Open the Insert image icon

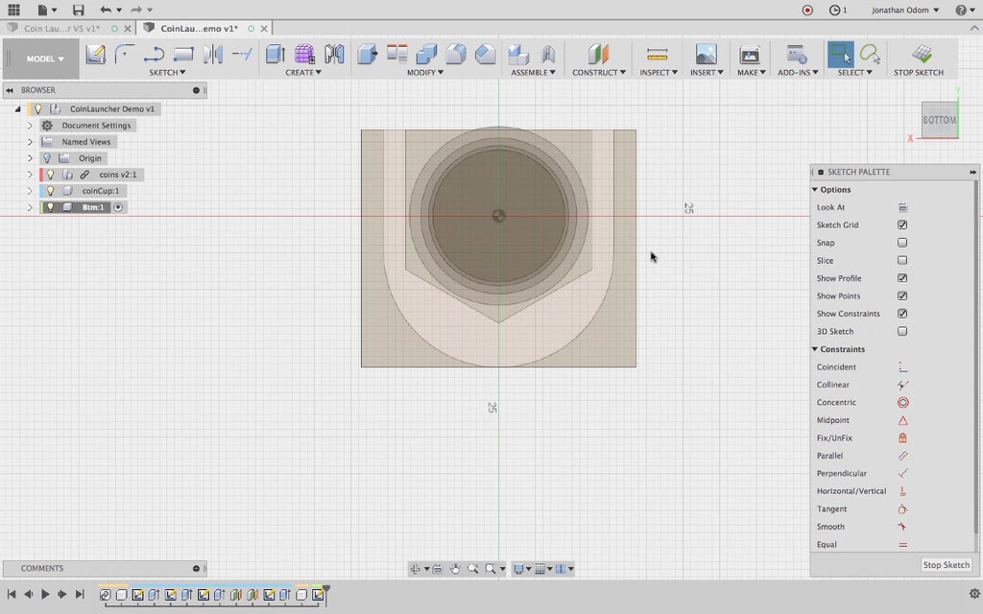click(x=706, y=55)
